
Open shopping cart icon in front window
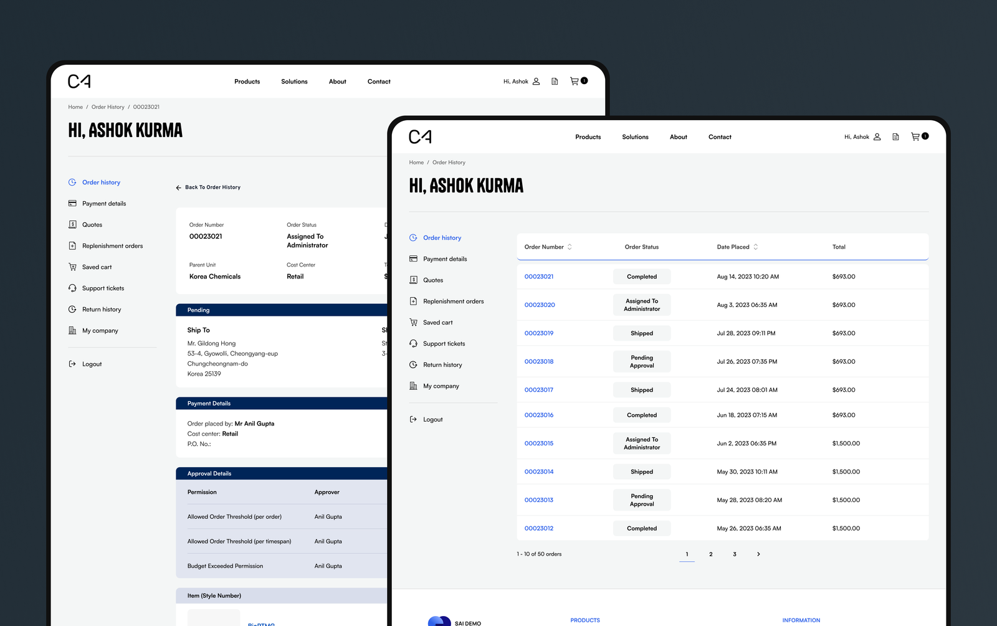click(x=915, y=137)
